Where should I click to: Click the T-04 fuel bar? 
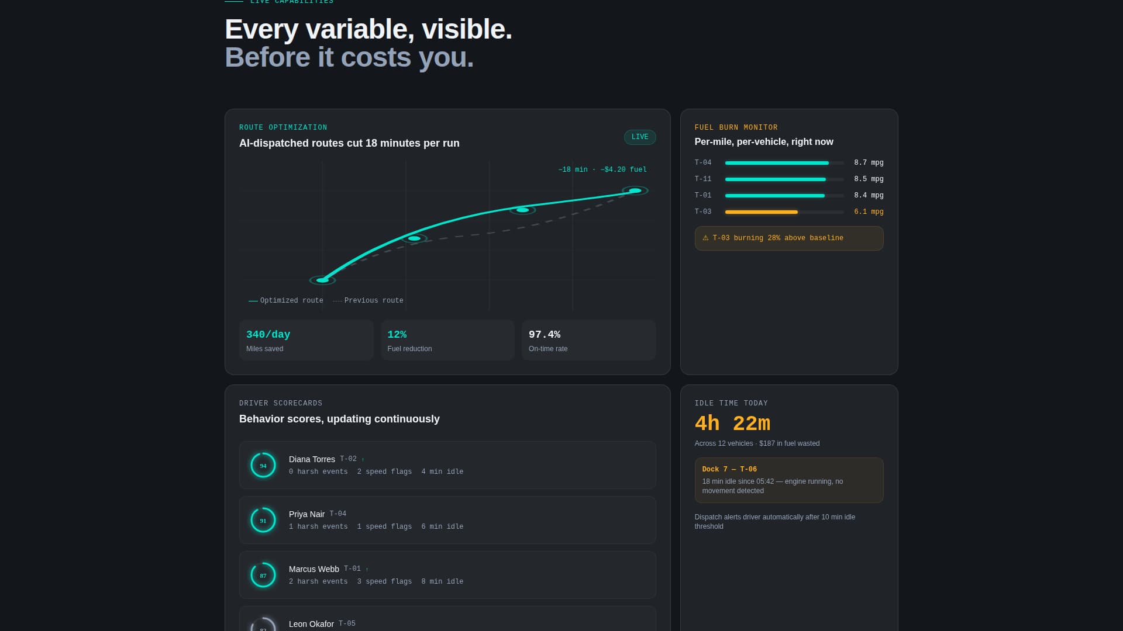click(784, 163)
